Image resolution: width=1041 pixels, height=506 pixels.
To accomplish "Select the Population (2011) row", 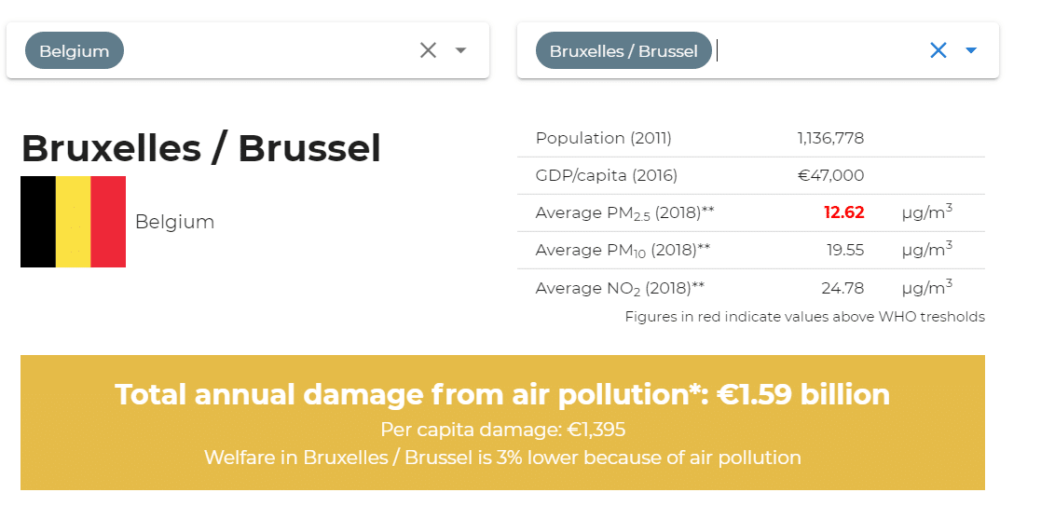I will (x=751, y=138).
